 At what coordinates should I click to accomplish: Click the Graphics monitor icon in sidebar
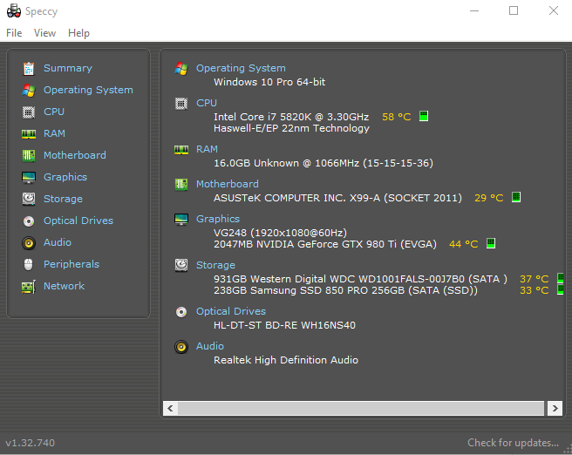29,178
